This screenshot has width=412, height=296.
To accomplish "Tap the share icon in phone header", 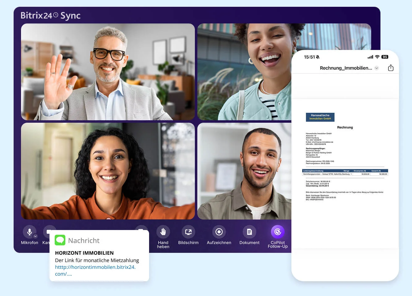I will pos(391,68).
